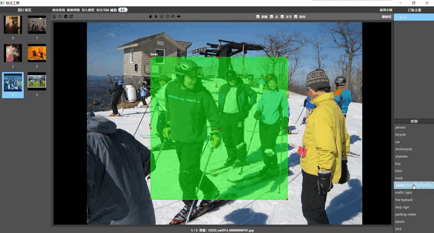Choose 'traffic light' in the class list
The height and width of the screenshot is (233, 434).
(x=414, y=193)
